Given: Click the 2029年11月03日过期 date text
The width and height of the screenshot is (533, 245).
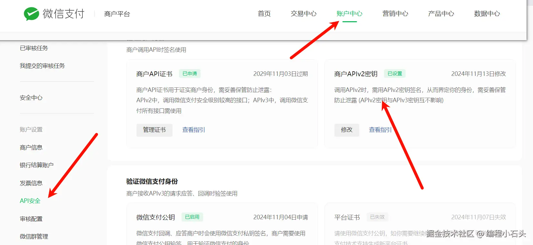Looking at the screenshot, I should tap(281, 74).
